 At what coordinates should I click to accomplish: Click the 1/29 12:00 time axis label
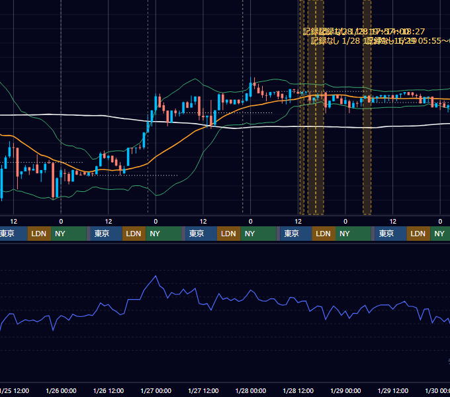pos(393,390)
